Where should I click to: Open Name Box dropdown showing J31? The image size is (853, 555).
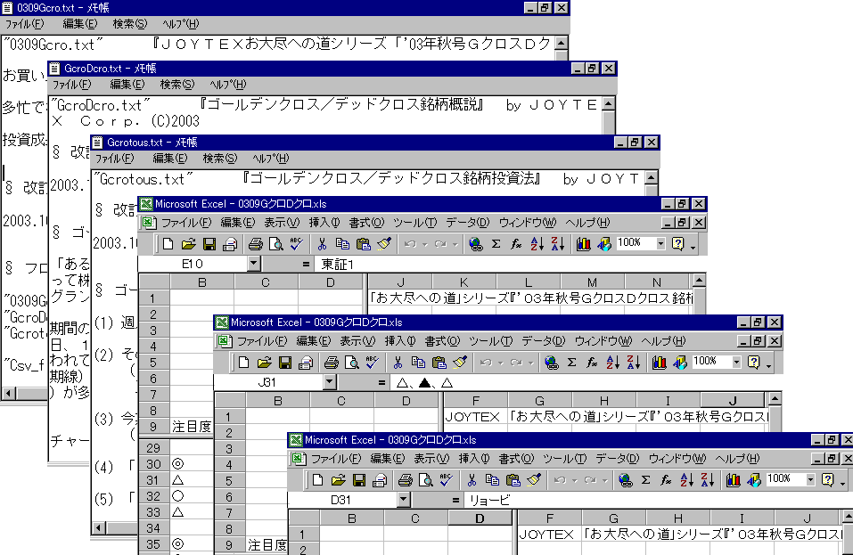[x=329, y=383]
